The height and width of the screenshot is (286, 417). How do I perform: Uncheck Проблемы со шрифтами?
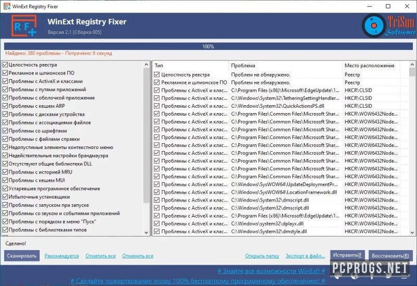[5, 131]
